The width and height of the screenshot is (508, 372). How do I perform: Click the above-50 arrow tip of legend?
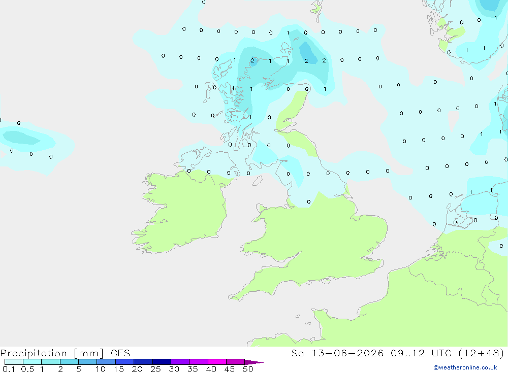[254, 362]
